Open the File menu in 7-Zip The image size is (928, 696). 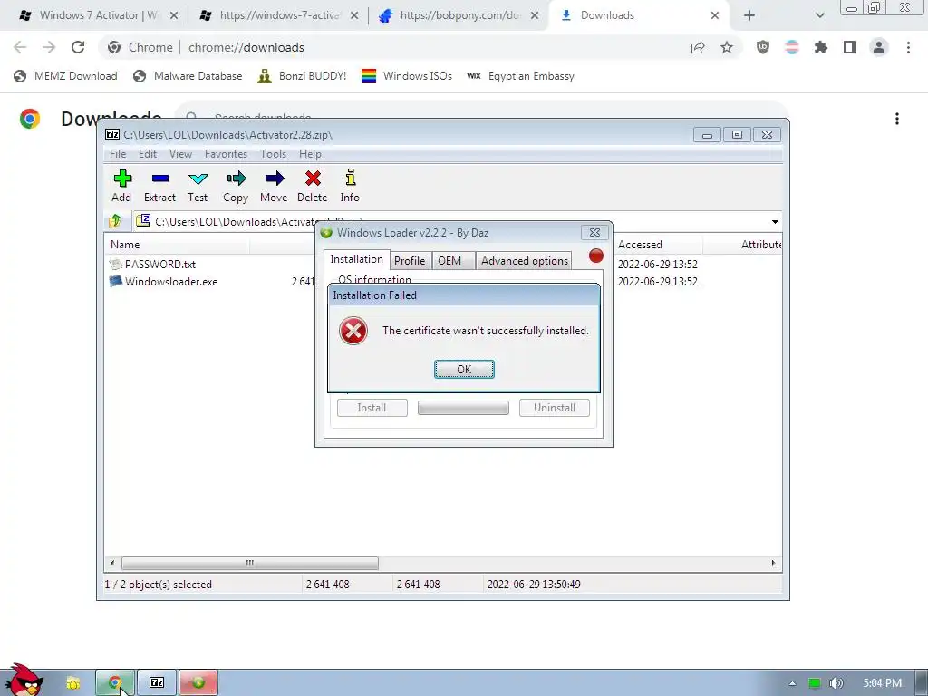[118, 154]
